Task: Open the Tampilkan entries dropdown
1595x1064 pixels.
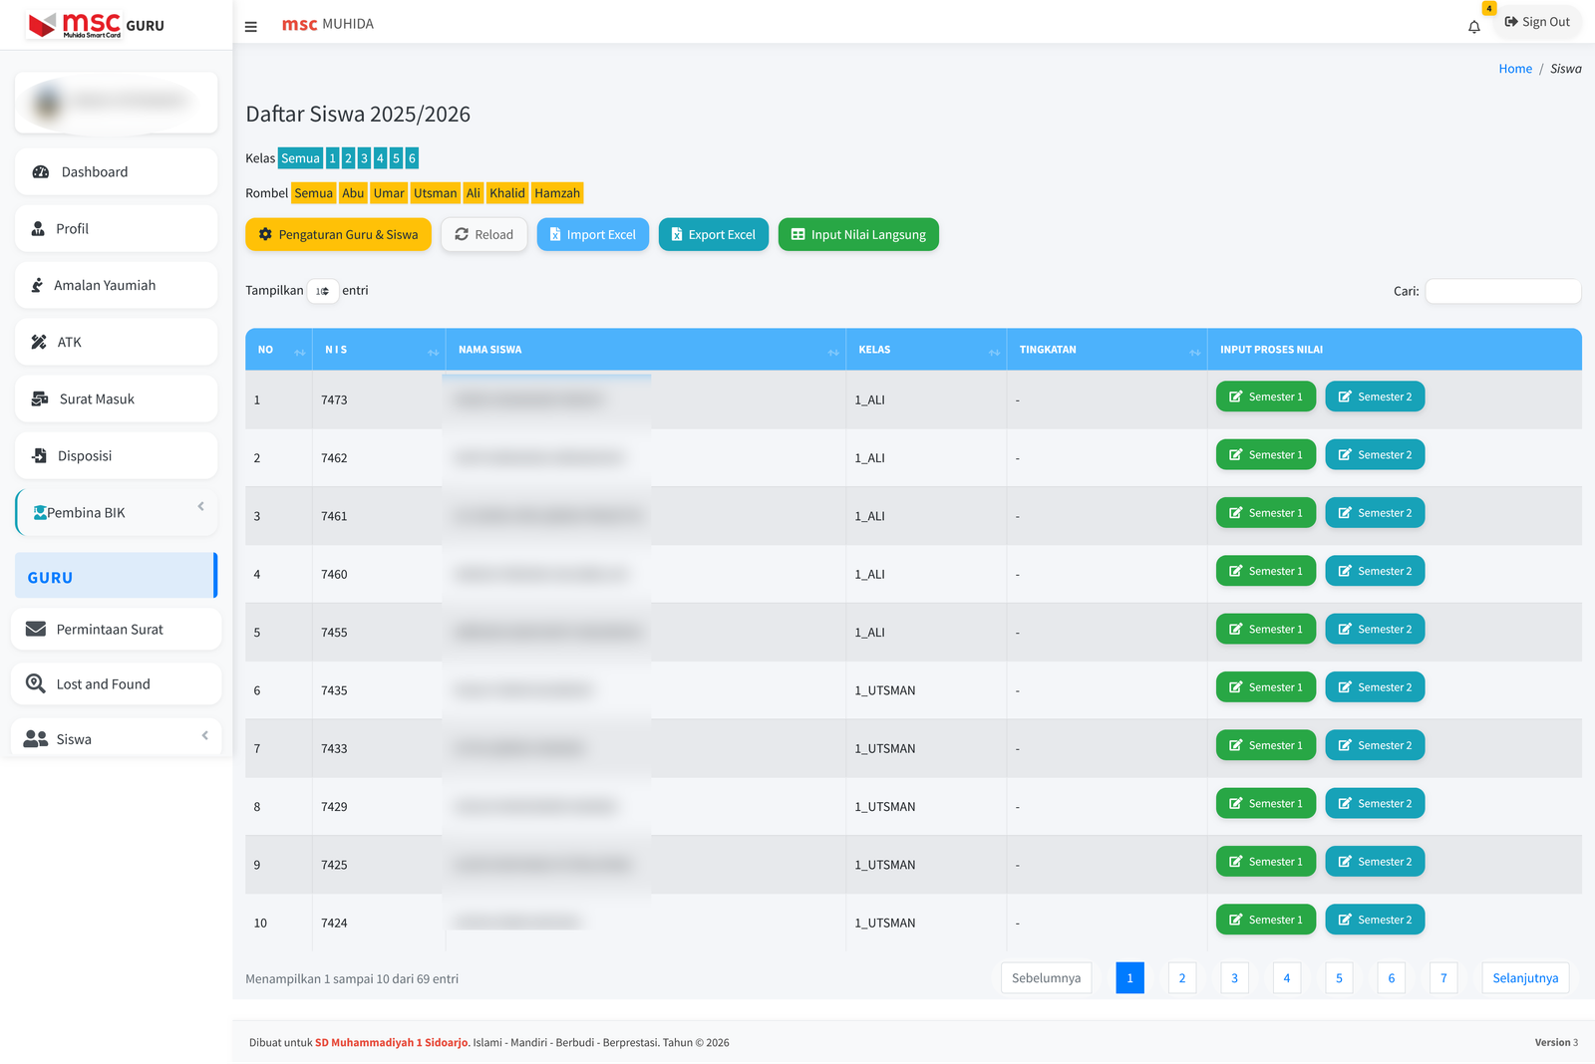Action: point(322,291)
